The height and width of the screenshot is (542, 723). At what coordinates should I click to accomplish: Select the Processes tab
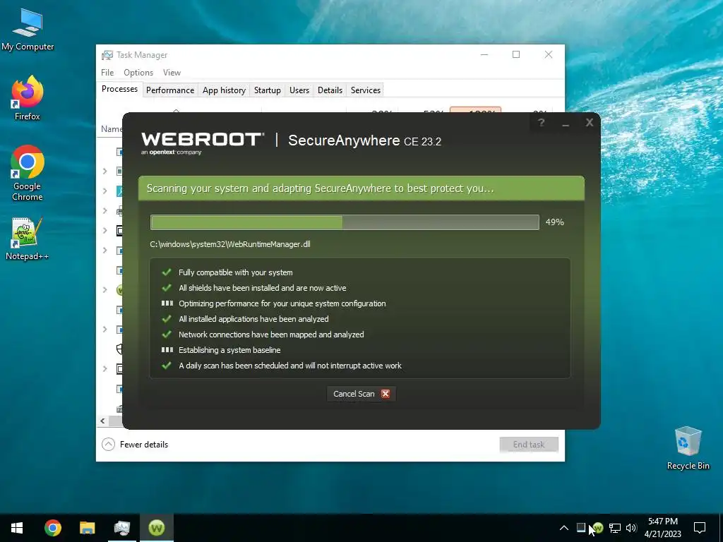(119, 89)
